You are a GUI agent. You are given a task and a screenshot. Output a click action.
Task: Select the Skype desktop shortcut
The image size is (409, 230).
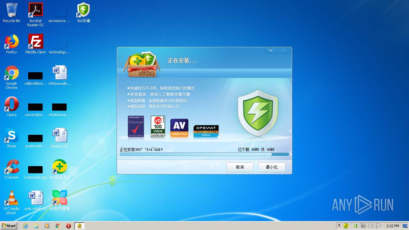coord(12,138)
